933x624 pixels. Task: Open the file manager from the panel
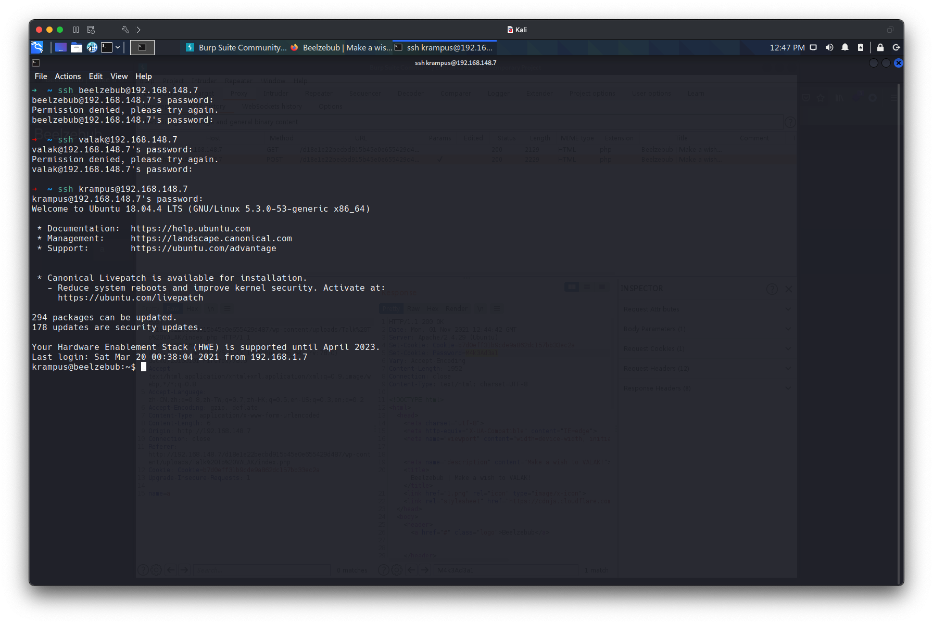click(77, 47)
